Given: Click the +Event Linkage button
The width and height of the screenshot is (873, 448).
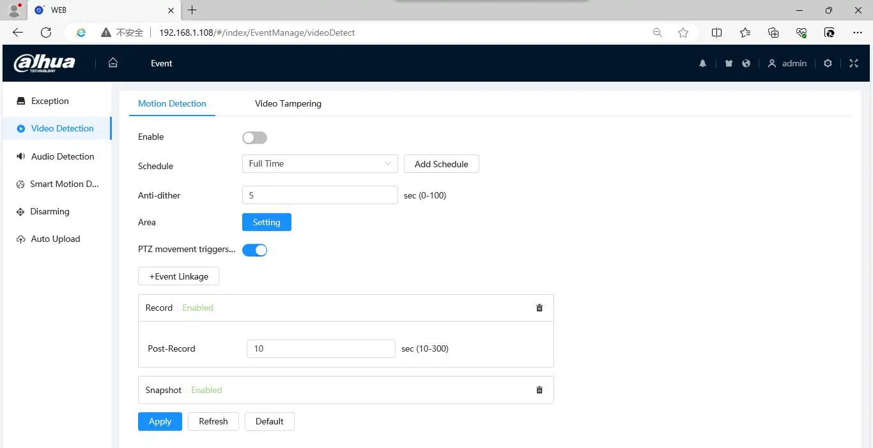Looking at the screenshot, I should pyautogui.click(x=179, y=276).
